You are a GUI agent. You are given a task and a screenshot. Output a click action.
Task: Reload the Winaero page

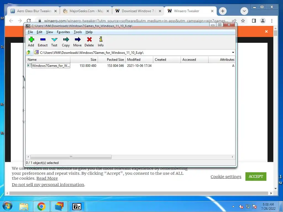[29, 20]
